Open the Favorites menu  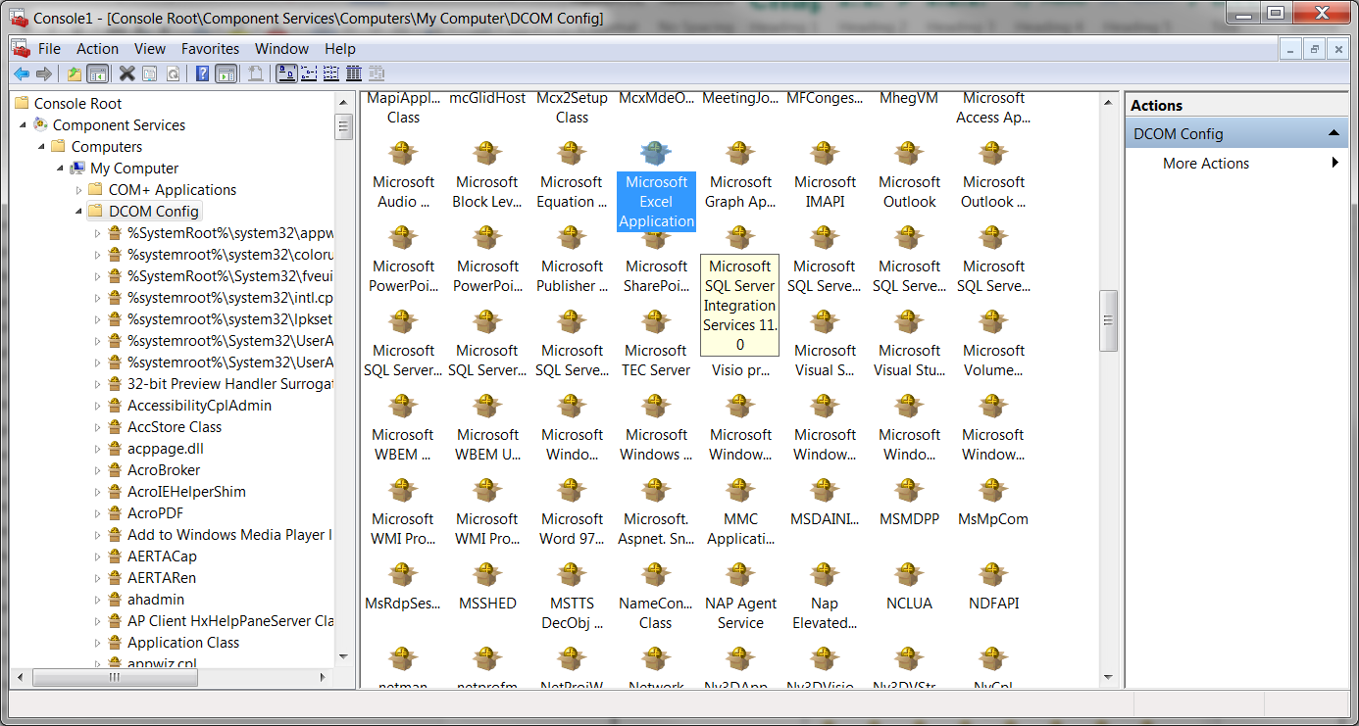pyautogui.click(x=210, y=48)
